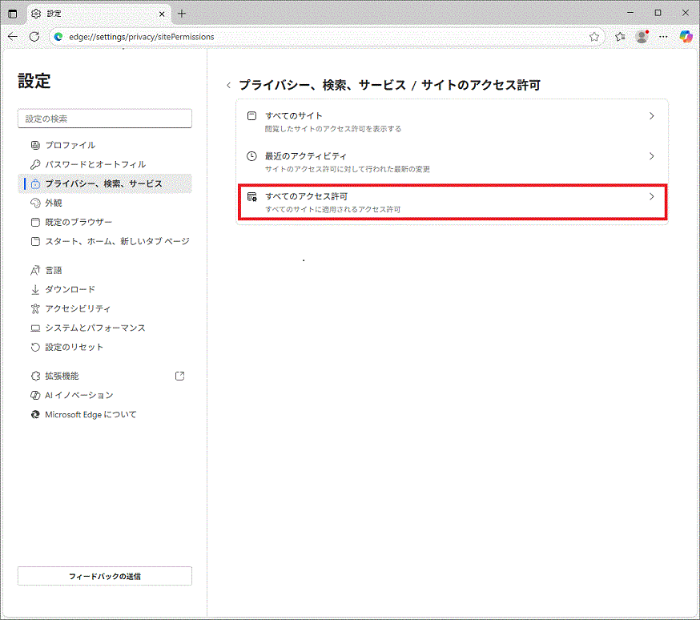Open 外観 settings section
Viewport: 700px width, 620px height.
[x=54, y=203]
